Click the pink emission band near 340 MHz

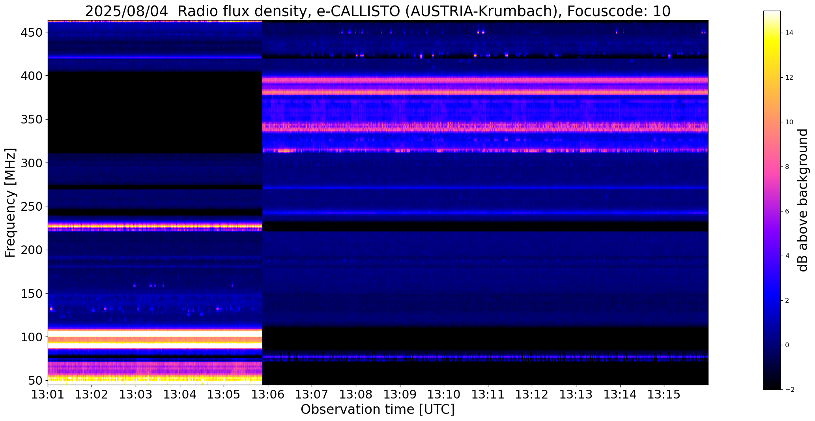[485, 127]
